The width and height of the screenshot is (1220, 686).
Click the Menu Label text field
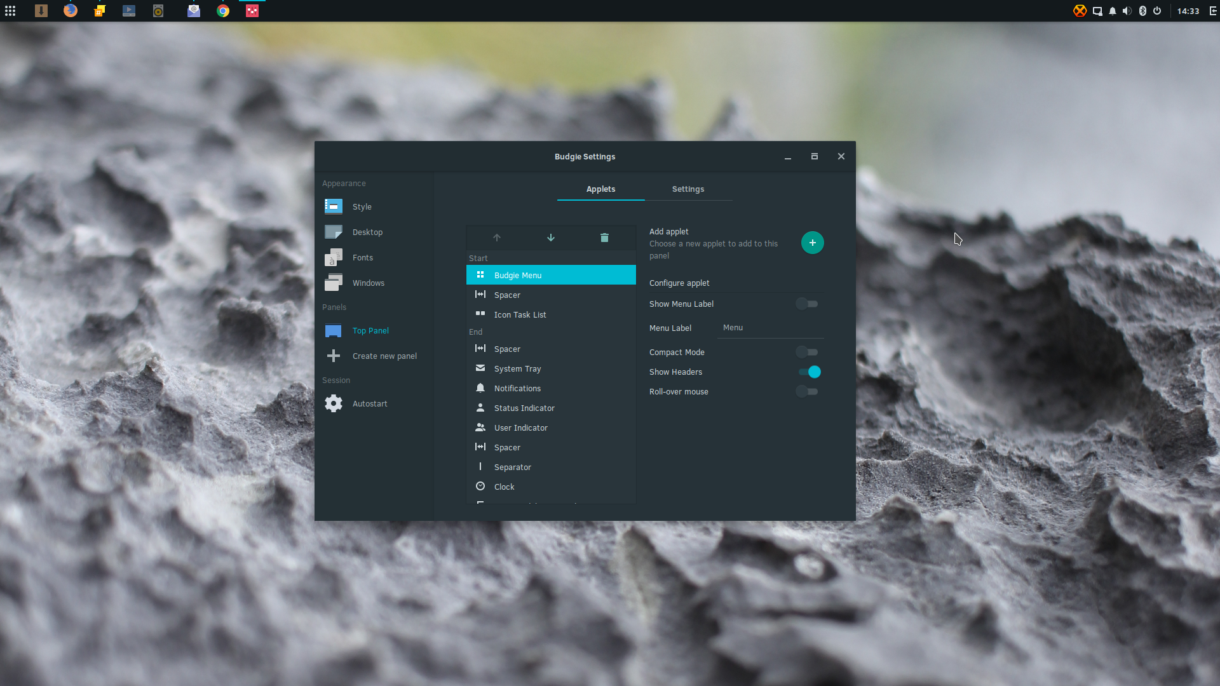pos(772,328)
